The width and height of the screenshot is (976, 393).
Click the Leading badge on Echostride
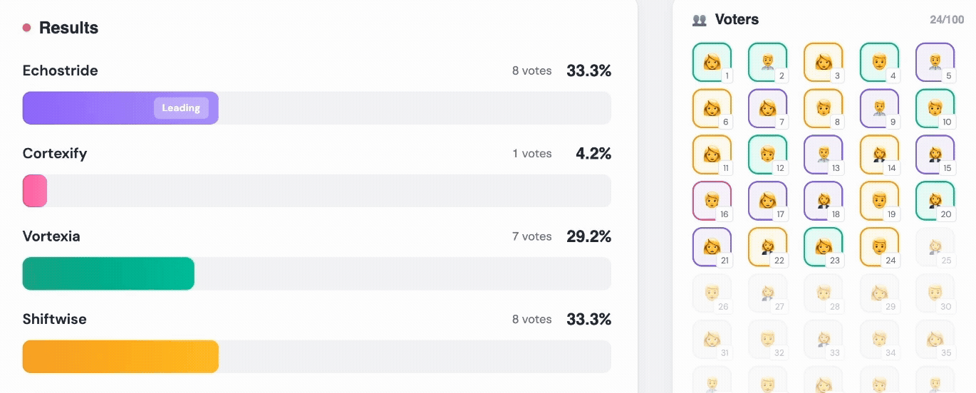[x=181, y=108]
